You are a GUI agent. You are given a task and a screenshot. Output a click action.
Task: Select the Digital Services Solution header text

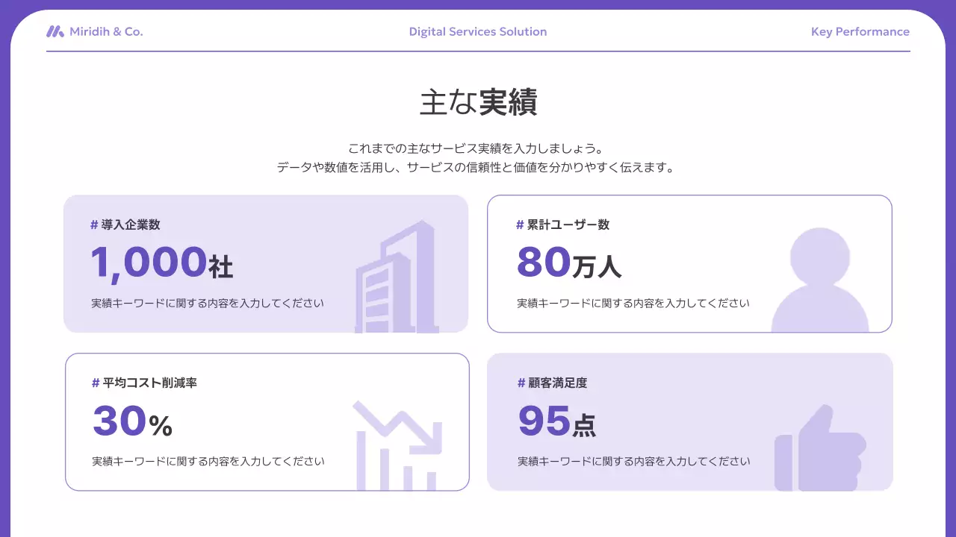pyautogui.click(x=478, y=31)
